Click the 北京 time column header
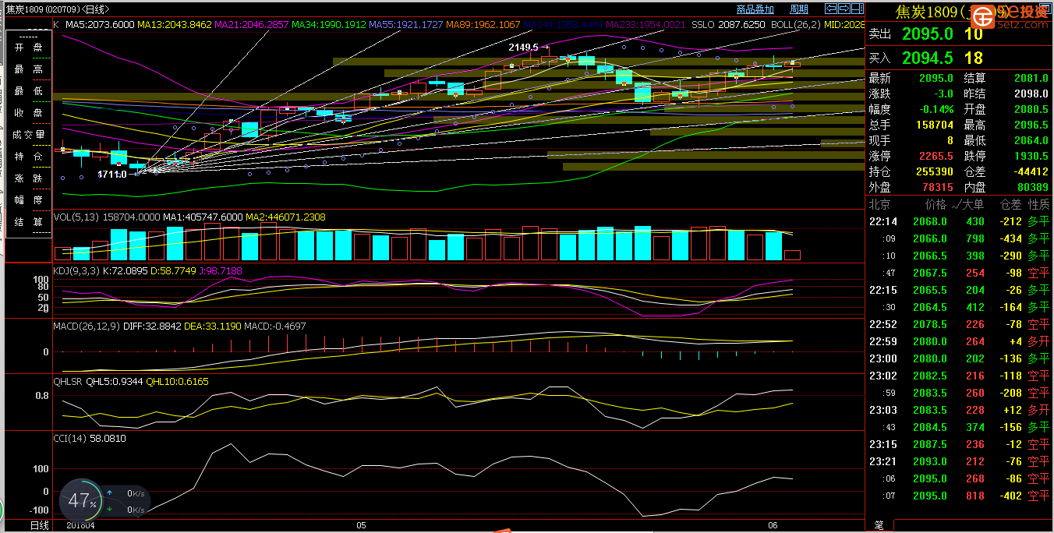The image size is (1054, 533). tap(879, 204)
